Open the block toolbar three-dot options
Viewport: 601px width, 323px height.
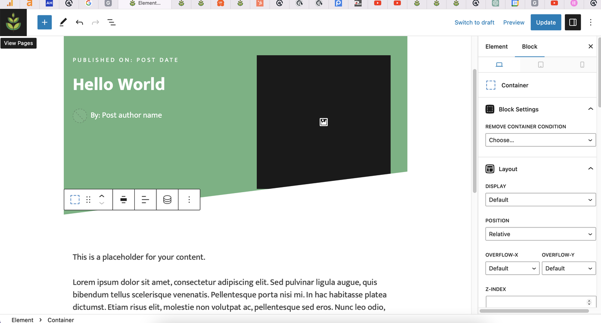[x=189, y=200]
